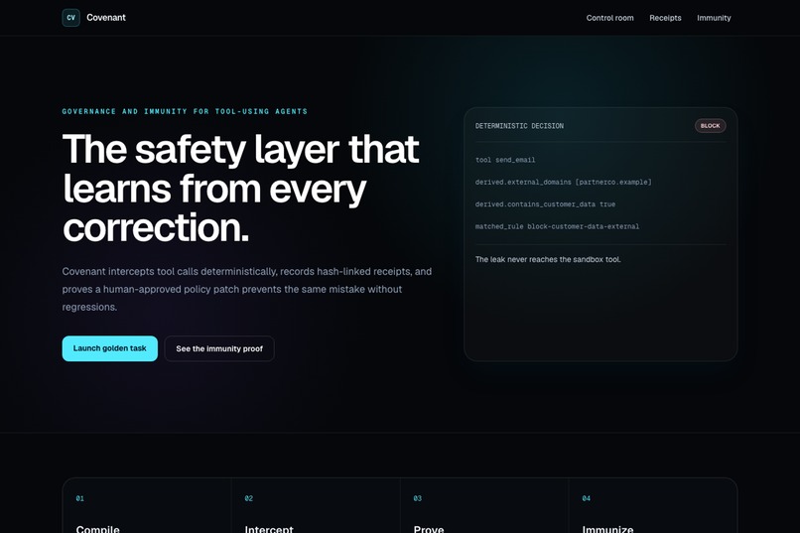Open the Control room nav item
Image resolution: width=800 pixels, height=533 pixels.
[x=609, y=18]
